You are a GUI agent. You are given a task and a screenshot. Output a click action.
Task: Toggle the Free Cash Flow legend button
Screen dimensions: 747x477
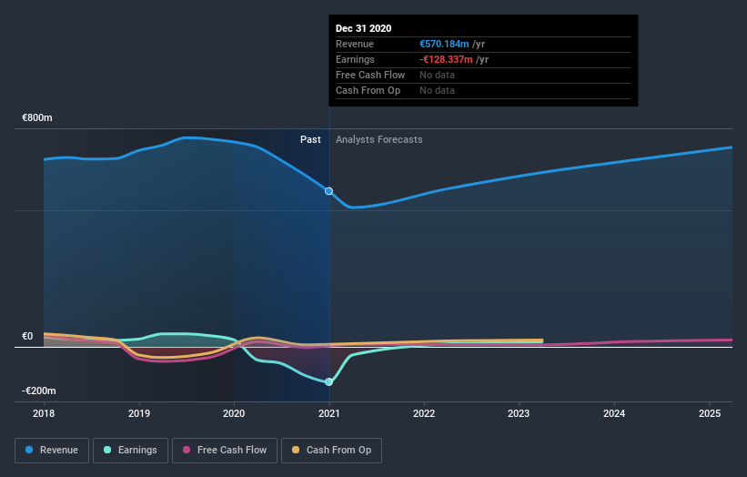[225, 451]
